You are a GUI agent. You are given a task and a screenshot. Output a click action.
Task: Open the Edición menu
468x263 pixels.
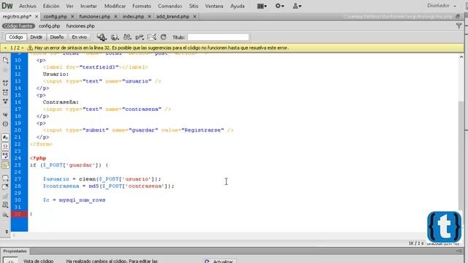point(51,6)
